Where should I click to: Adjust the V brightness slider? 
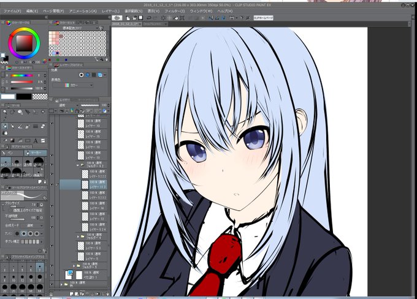[22, 88]
